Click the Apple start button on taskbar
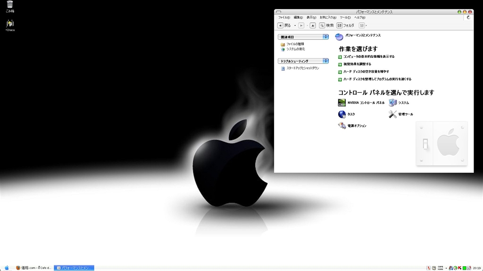This screenshot has width=483, height=271. point(7,268)
